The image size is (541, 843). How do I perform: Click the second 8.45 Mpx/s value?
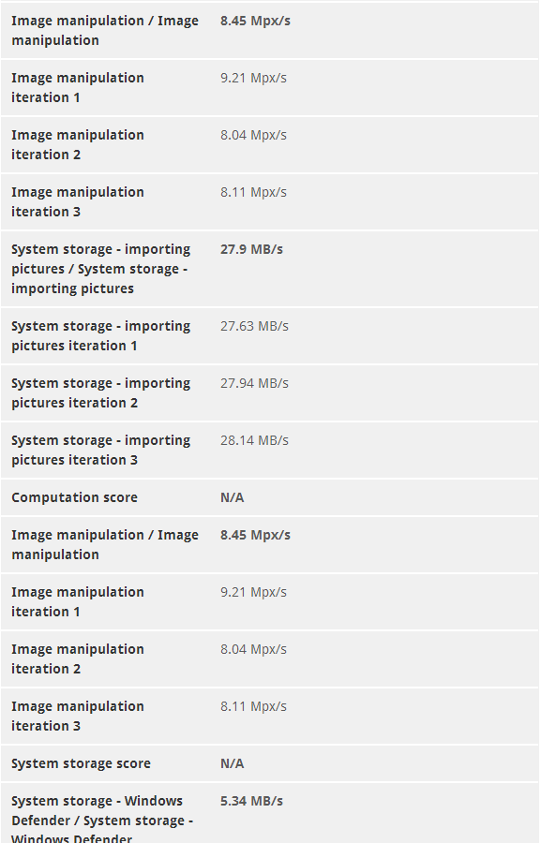(255, 536)
